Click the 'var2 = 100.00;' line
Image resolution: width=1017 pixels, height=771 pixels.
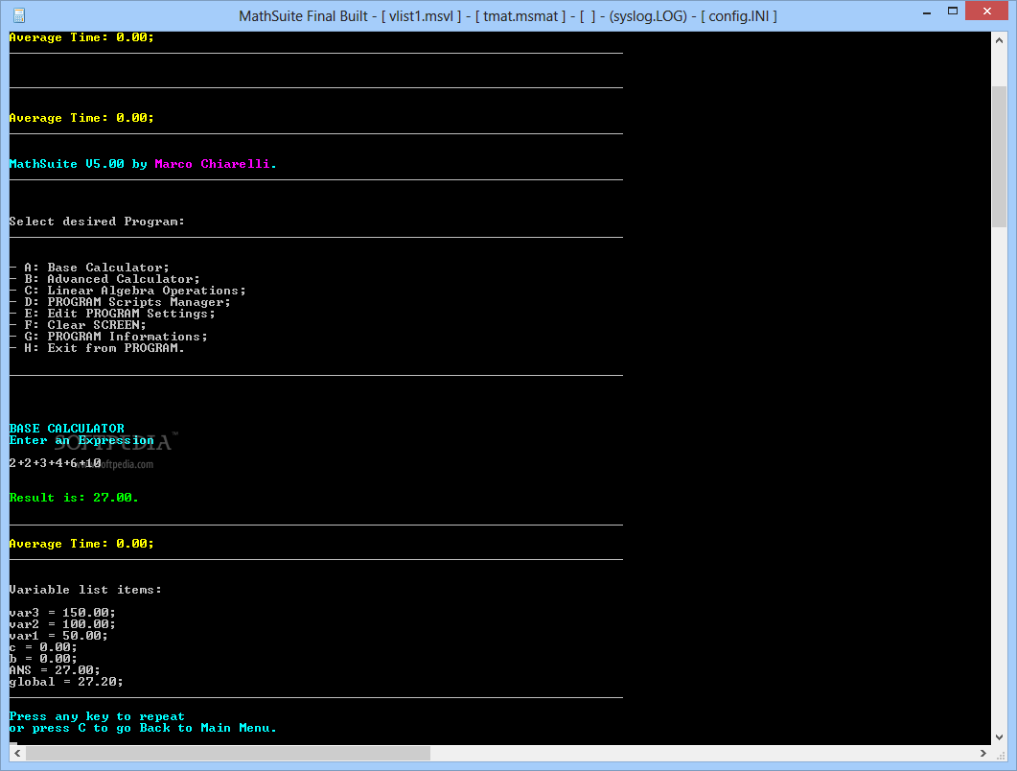(x=62, y=624)
